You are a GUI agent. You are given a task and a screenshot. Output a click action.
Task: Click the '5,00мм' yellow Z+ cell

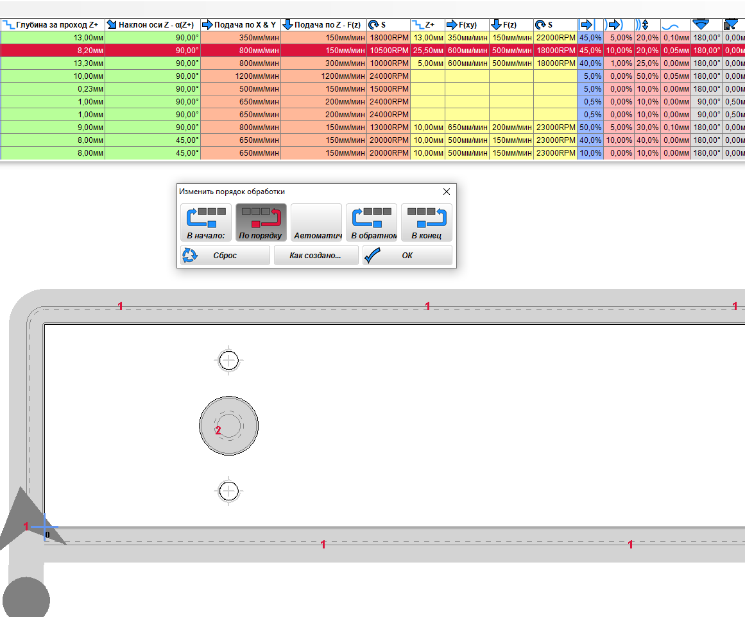427,63
